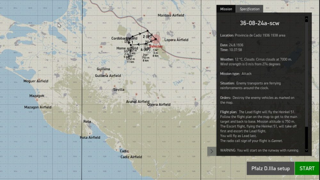The height and width of the screenshot is (180, 320).
Task: Click the Lopera Airfield map label
Action: (x=176, y=40)
